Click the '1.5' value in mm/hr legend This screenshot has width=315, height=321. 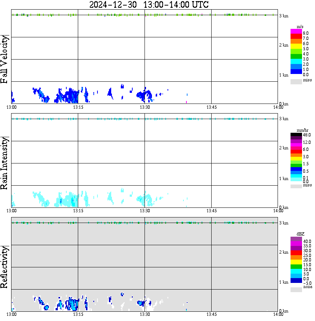point(306,164)
